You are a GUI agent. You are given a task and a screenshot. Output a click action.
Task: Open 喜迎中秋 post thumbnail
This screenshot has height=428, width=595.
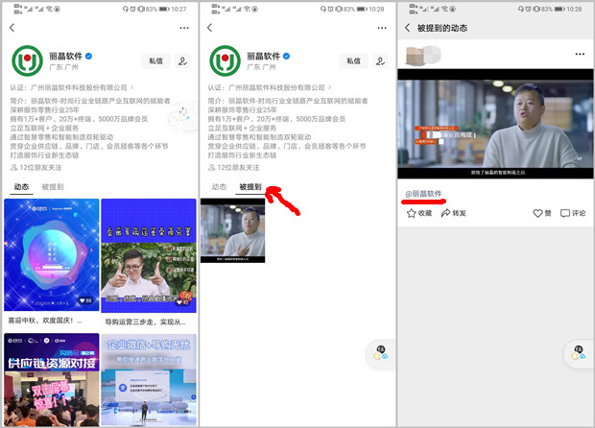pyautogui.click(x=52, y=254)
